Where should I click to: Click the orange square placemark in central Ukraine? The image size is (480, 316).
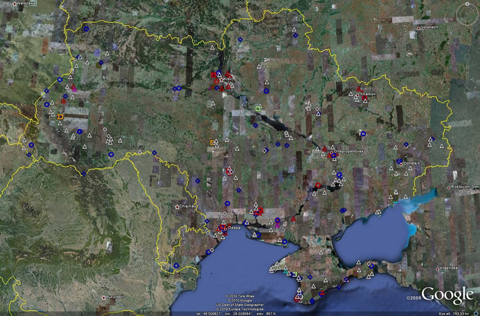pos(213,142)
